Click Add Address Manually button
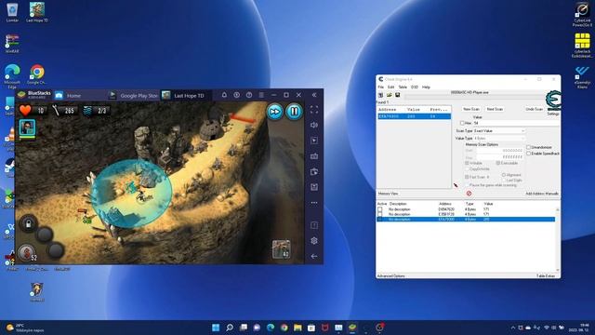The height and width of the screenshot is (335, 595). tap(542, 194)
